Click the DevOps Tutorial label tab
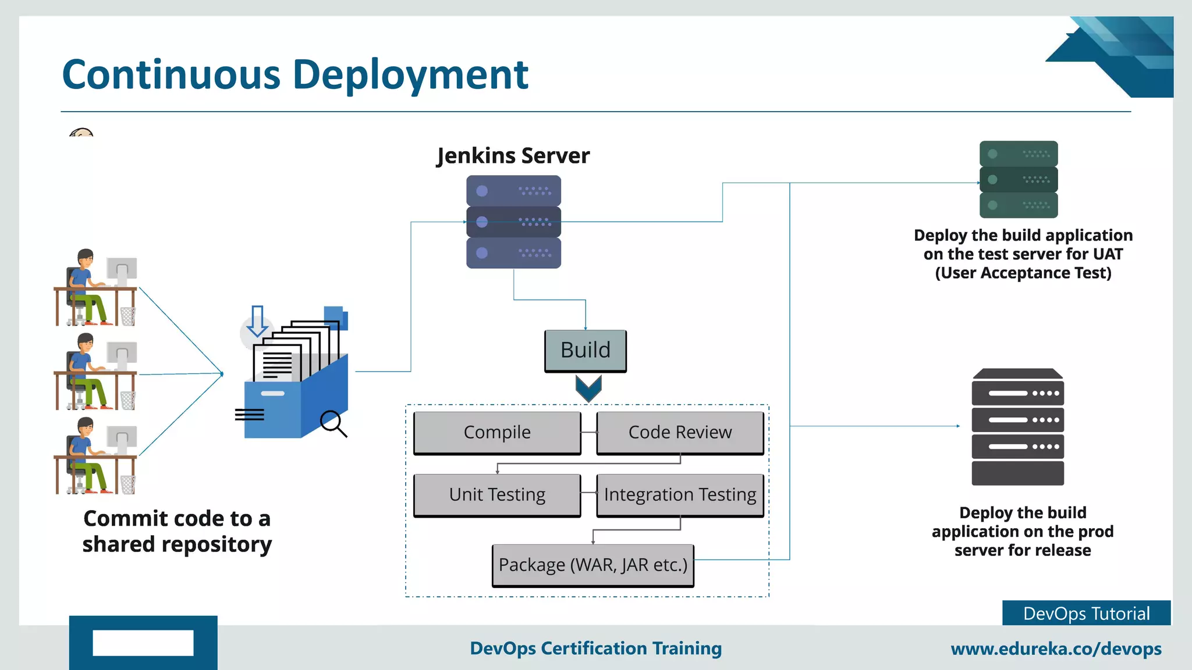 [x=1086, y=614]
